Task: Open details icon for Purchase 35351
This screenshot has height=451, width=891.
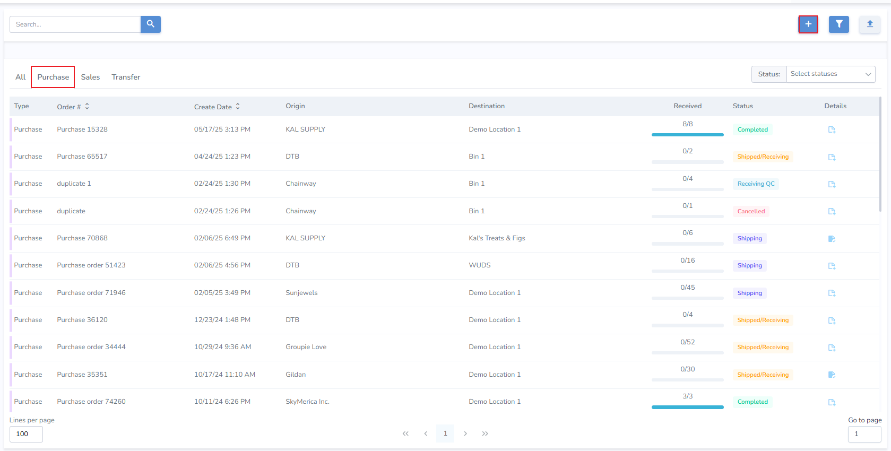Action: click(x=832, y=375)
